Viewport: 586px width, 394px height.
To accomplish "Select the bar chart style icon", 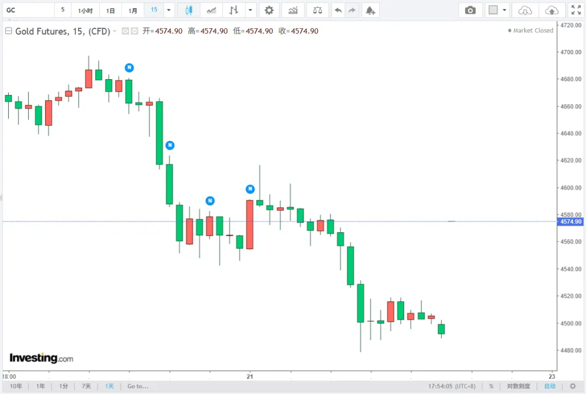I will click(234, 10).
